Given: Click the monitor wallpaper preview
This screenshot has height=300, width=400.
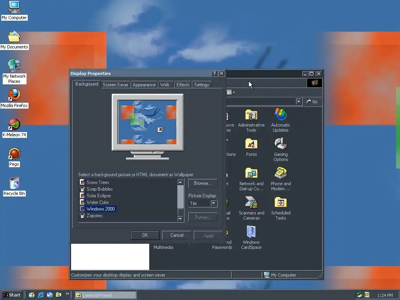Looking at the screenshot, I should [147, 122].
